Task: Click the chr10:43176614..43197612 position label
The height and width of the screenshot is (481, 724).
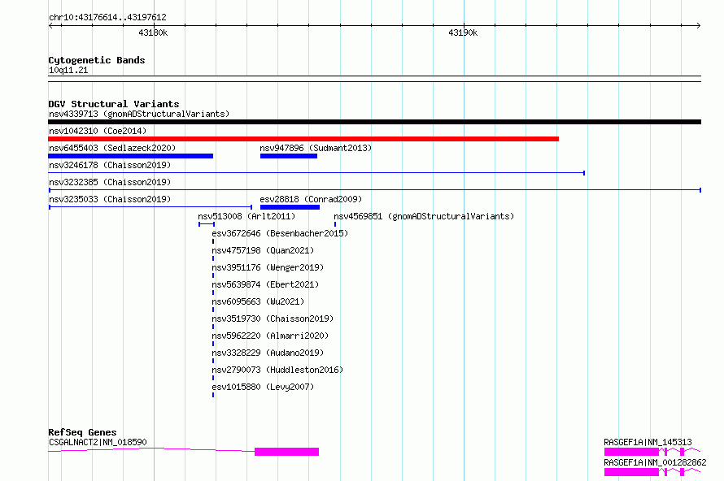Action: [x=107, y=18]
